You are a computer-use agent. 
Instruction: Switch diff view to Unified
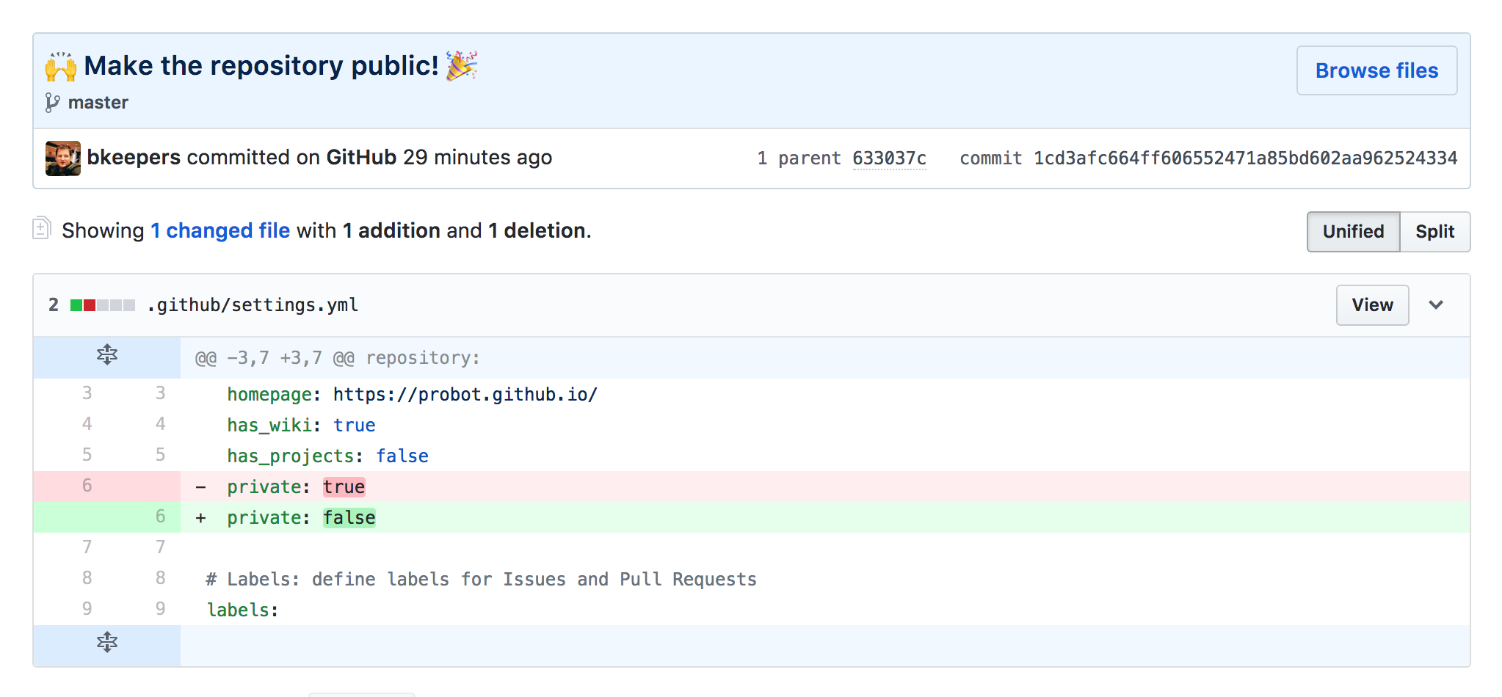1354,232
